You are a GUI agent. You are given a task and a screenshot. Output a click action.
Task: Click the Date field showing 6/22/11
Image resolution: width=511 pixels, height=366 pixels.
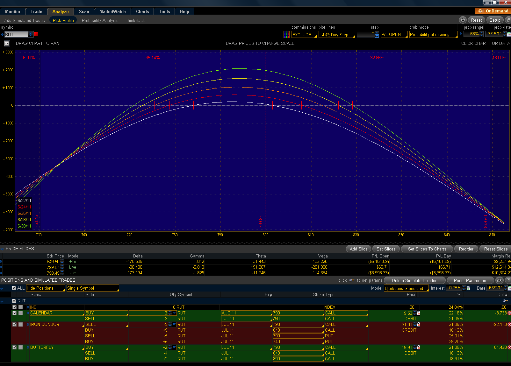coord(495,288)
